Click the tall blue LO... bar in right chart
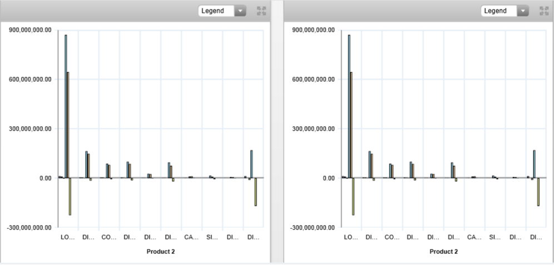Image resolution: width=554 pixels, height=265 pixels. click(349, 106)
